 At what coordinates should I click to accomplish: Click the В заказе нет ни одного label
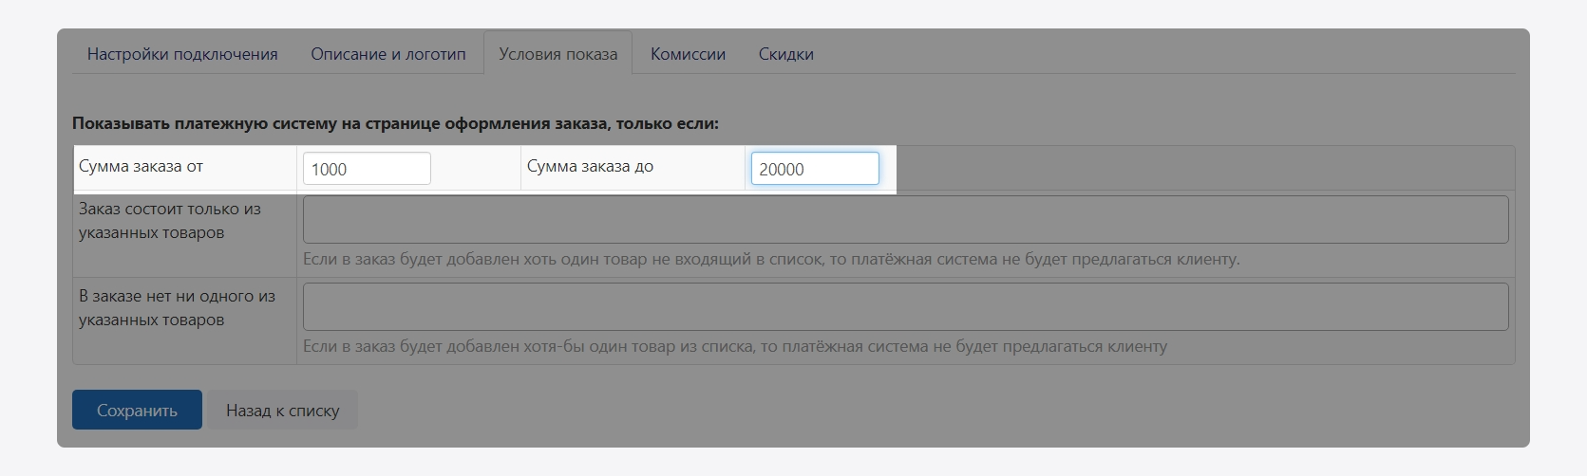click(x=177, y=308)
